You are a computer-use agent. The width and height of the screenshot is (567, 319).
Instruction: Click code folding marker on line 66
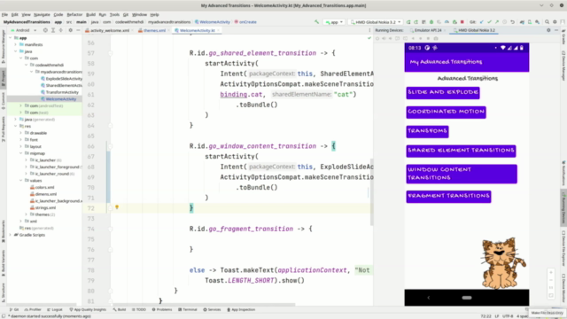click(x=111, y=146)
